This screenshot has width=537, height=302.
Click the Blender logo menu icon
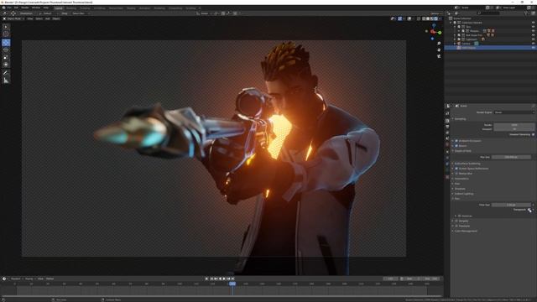point(3,8)
